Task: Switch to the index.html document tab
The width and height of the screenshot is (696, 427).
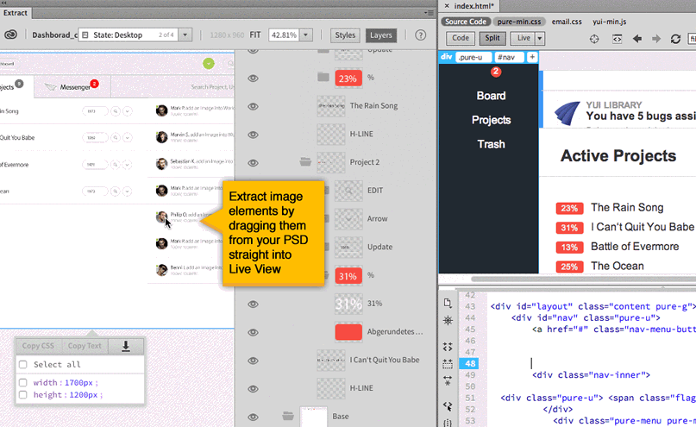Action: [473, 6]
